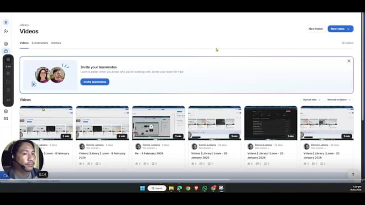365x205 pixels.
Task: Open the video thumbnail labeled 3 min
Action: coord(214,123)
